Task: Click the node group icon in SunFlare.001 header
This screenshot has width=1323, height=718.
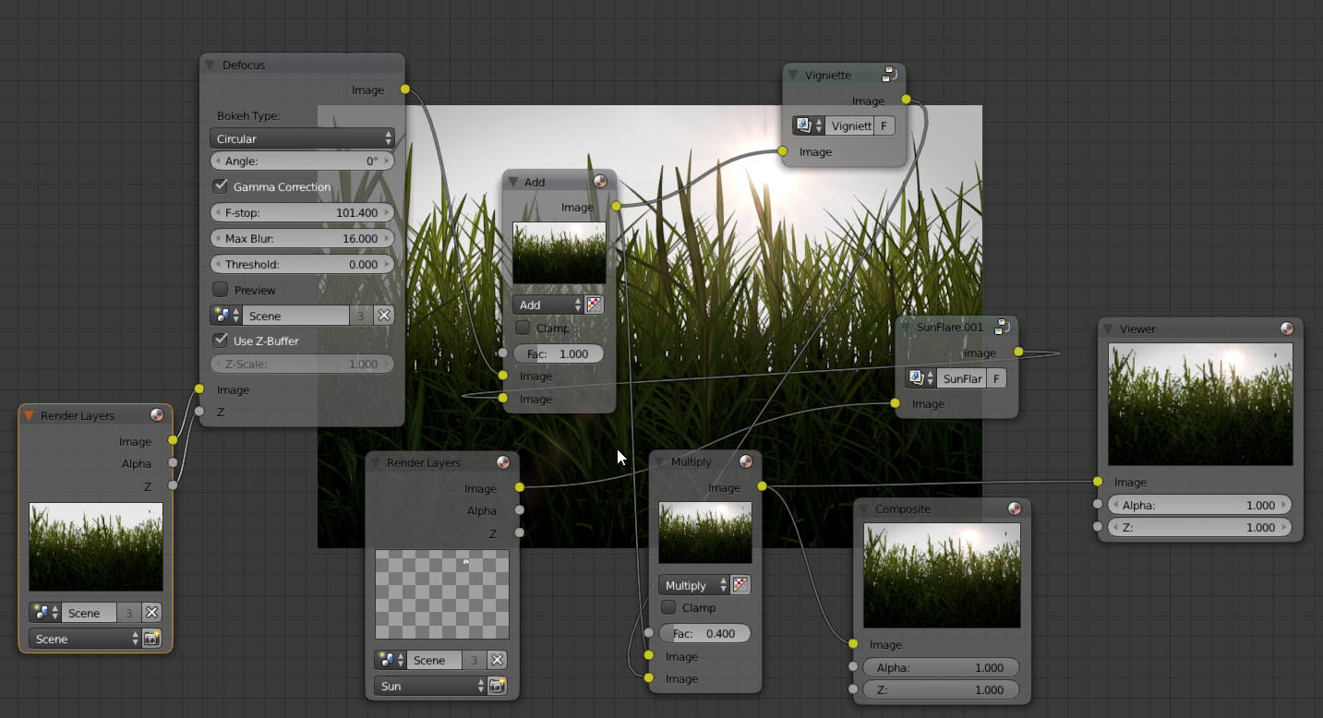Action: pyautogui.click(x=1003, y=327)
